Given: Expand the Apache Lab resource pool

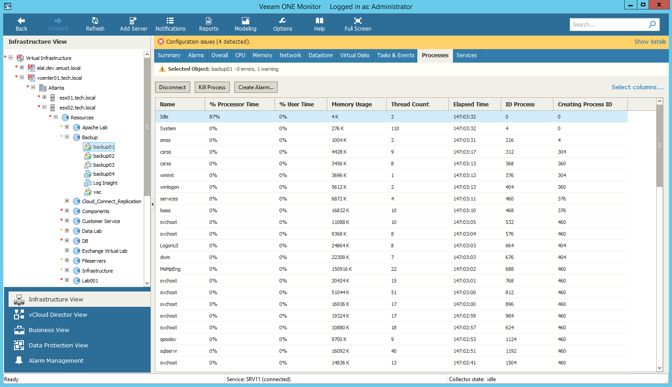Looking at the screenshot, I should [x=67, y=127].
